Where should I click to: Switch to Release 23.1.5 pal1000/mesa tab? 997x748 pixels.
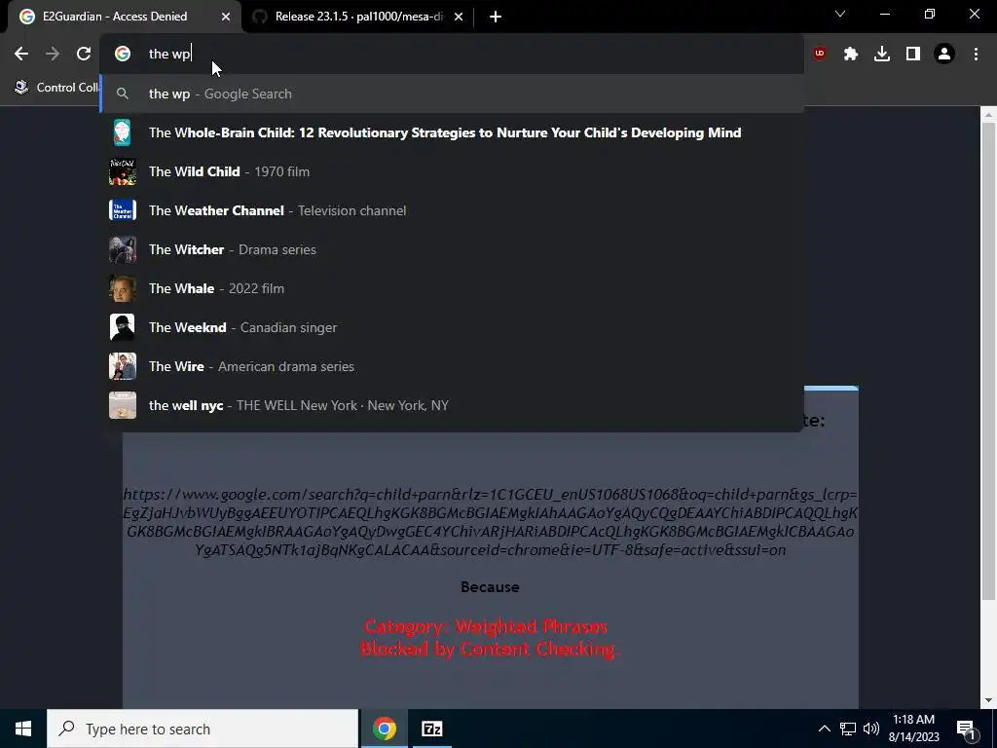(x=359, y=17)
